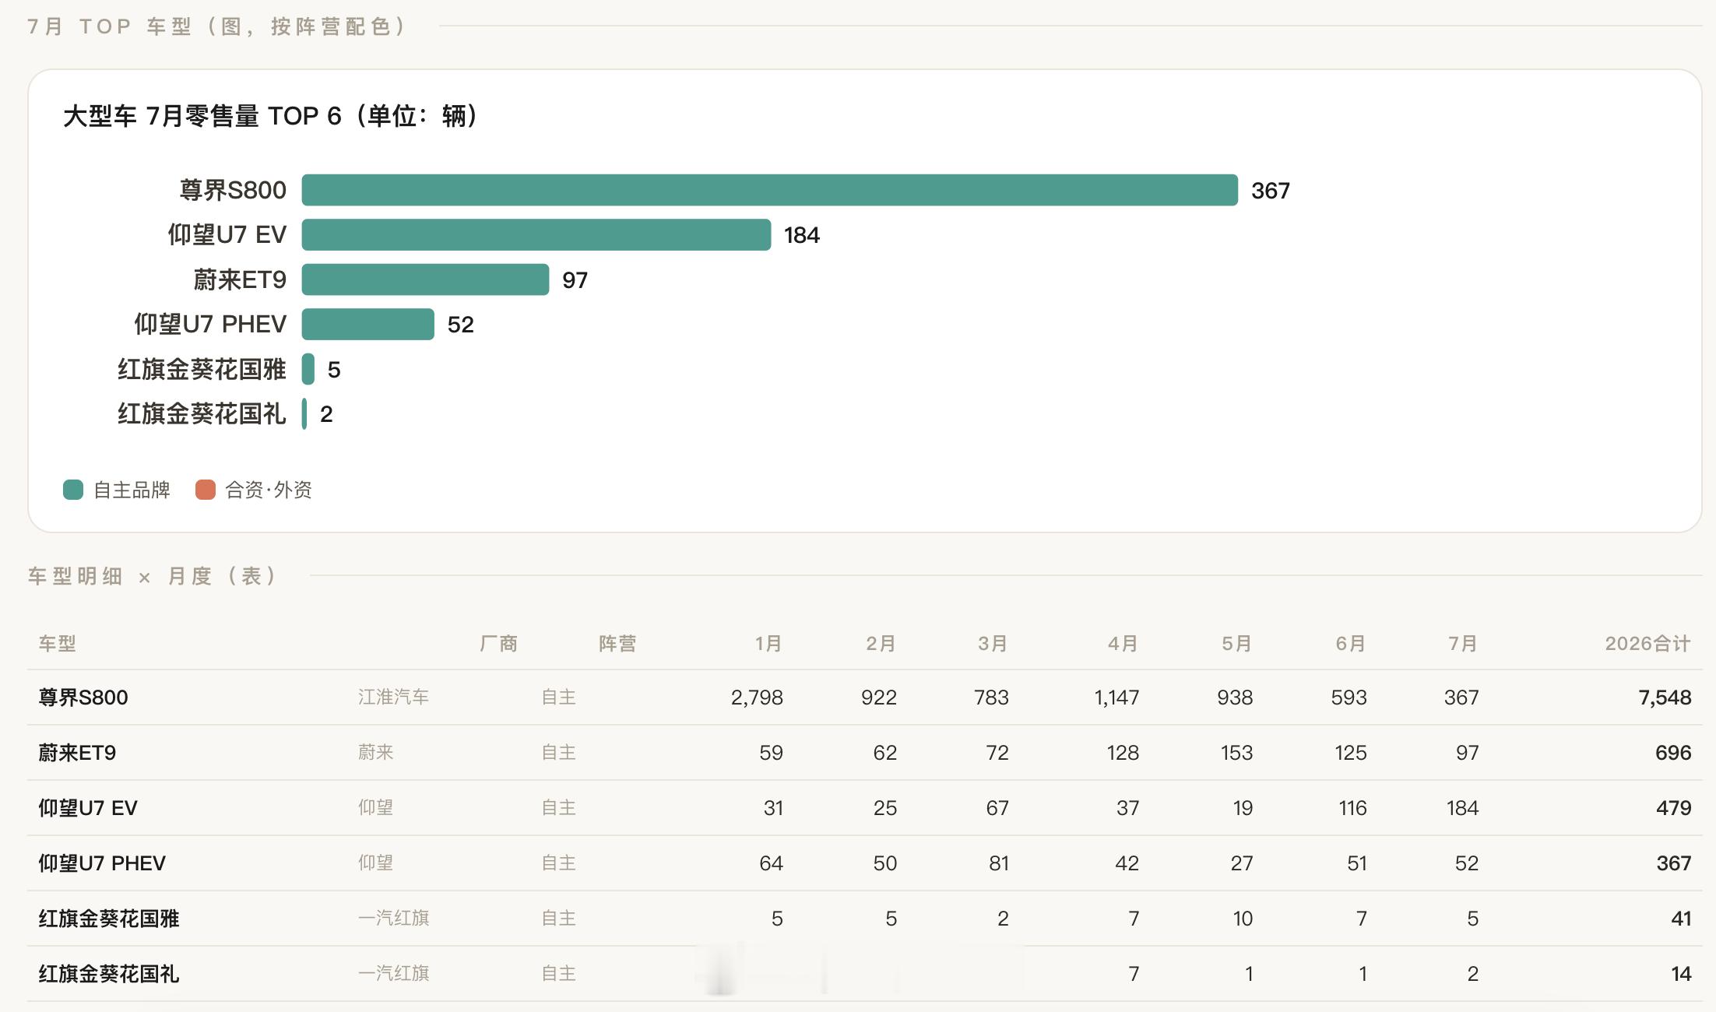Click the 厂商 column header
Viewport: 1716px width, 1012px height.
tap(498, 644)
